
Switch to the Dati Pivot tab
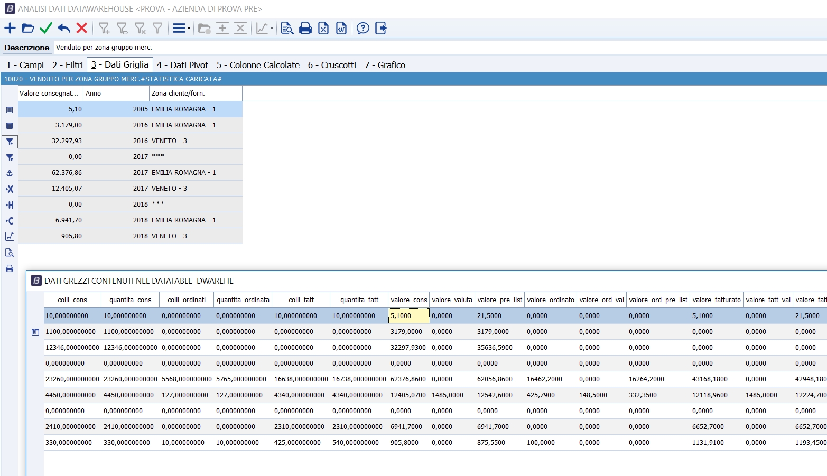tap(183, 65)
